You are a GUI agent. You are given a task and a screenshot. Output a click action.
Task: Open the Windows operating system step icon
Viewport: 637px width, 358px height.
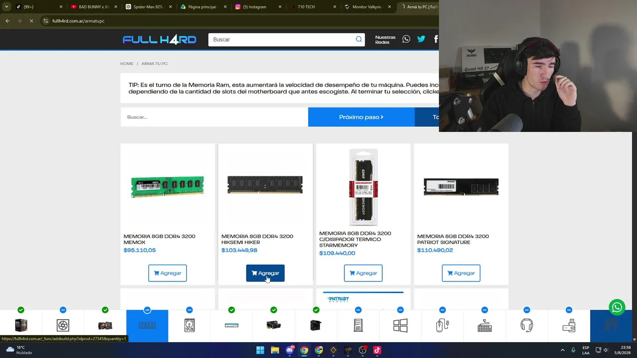pyautogui.click(x=400, y=326)
